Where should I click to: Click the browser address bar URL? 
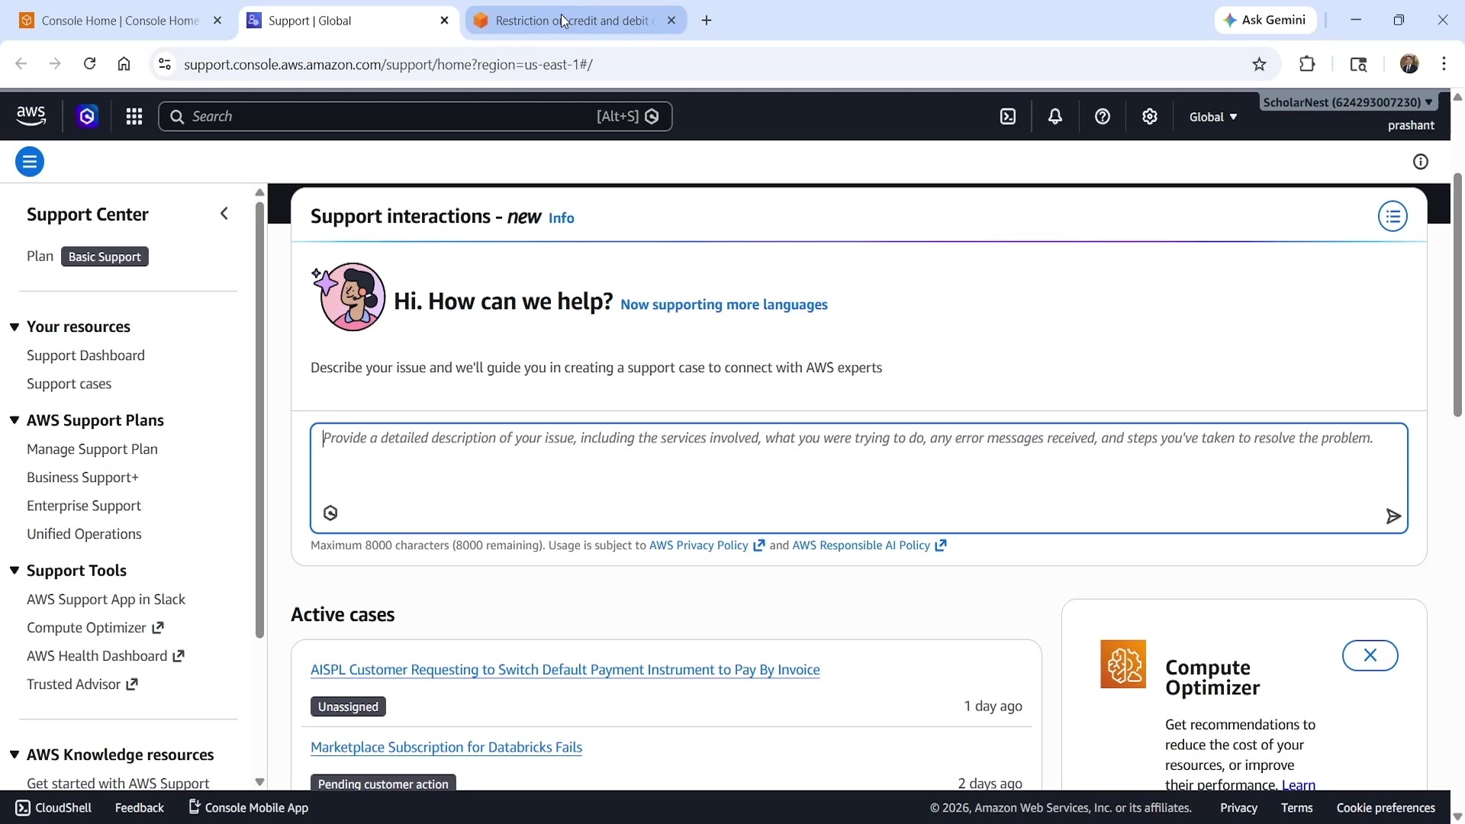pos(388,64)
